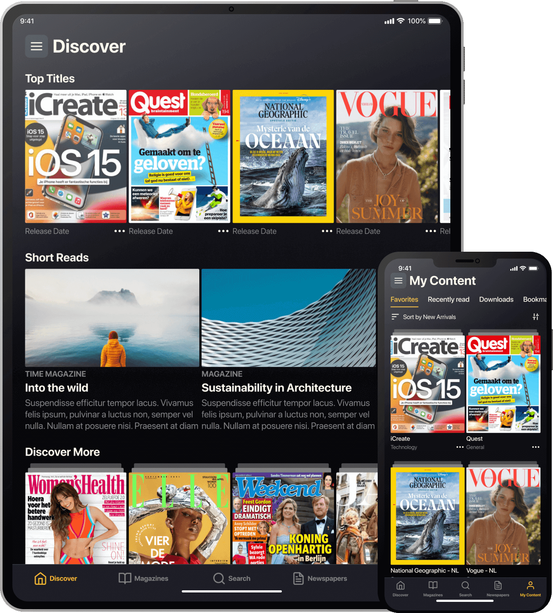Open the phone hamburger menu beside My Content
Screen dimensions: 553x613
pyautogui.click(x=398, y=281)
